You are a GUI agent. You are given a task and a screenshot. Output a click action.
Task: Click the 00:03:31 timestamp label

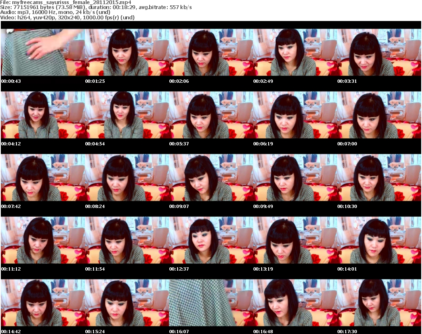347,81
